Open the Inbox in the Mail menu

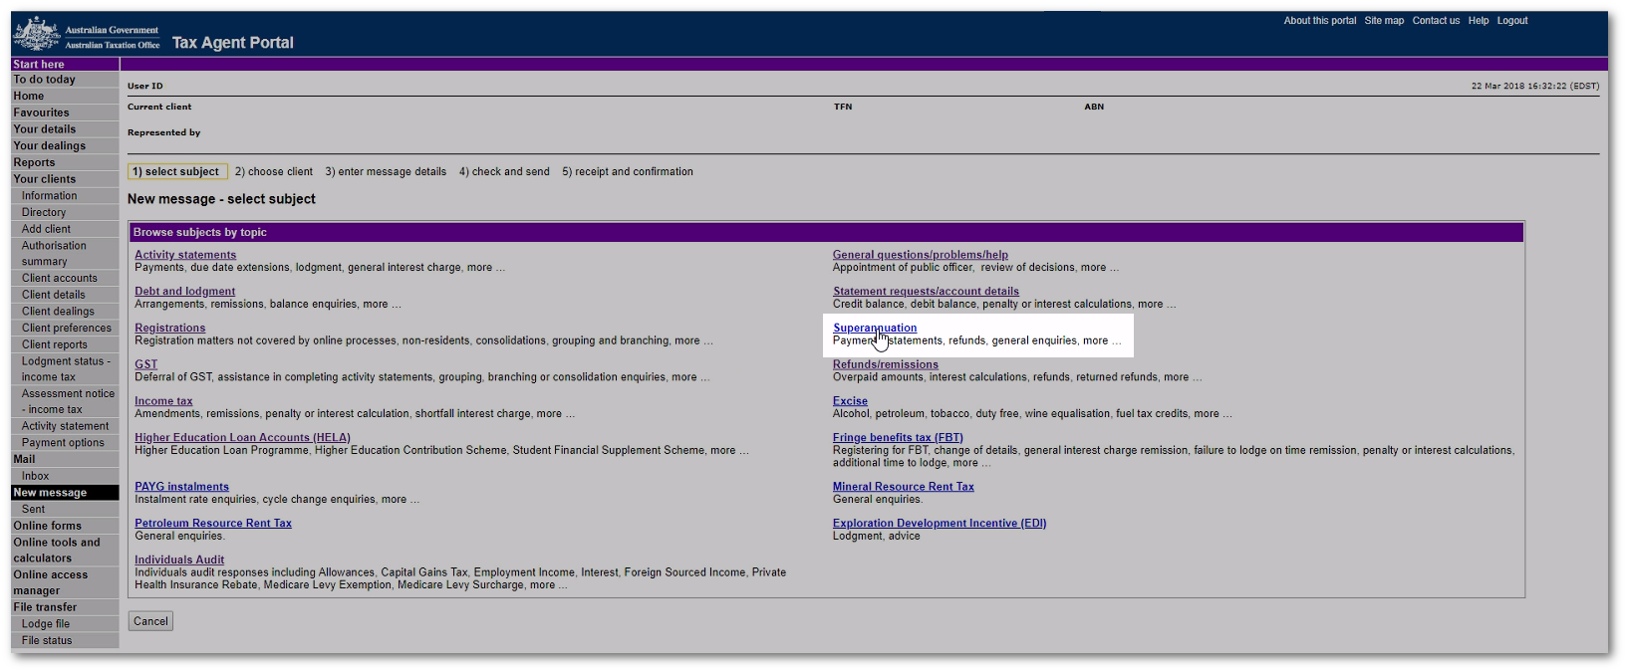[x=36, y=476]
